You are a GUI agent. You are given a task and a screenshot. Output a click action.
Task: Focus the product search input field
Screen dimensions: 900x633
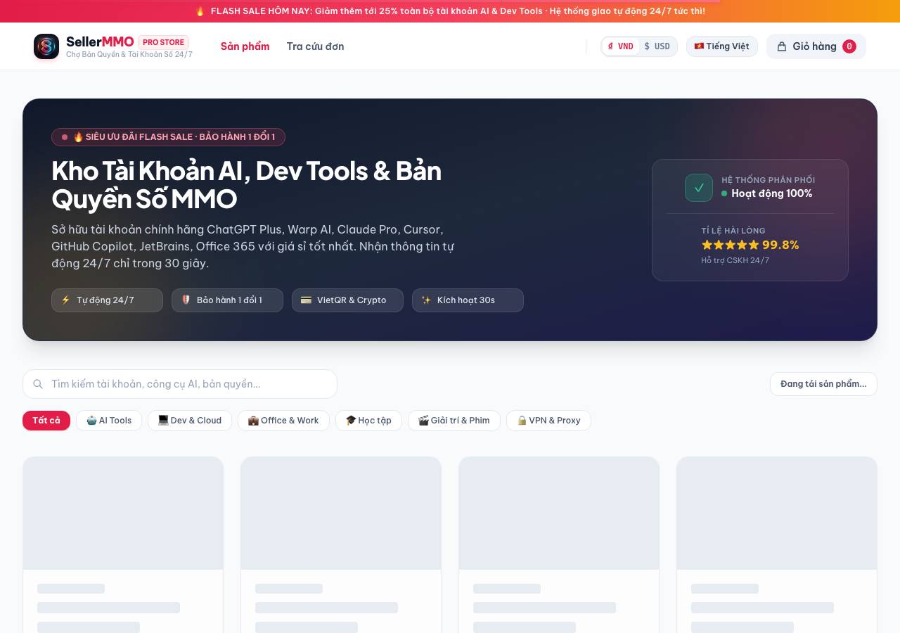(x=180, y=384)
